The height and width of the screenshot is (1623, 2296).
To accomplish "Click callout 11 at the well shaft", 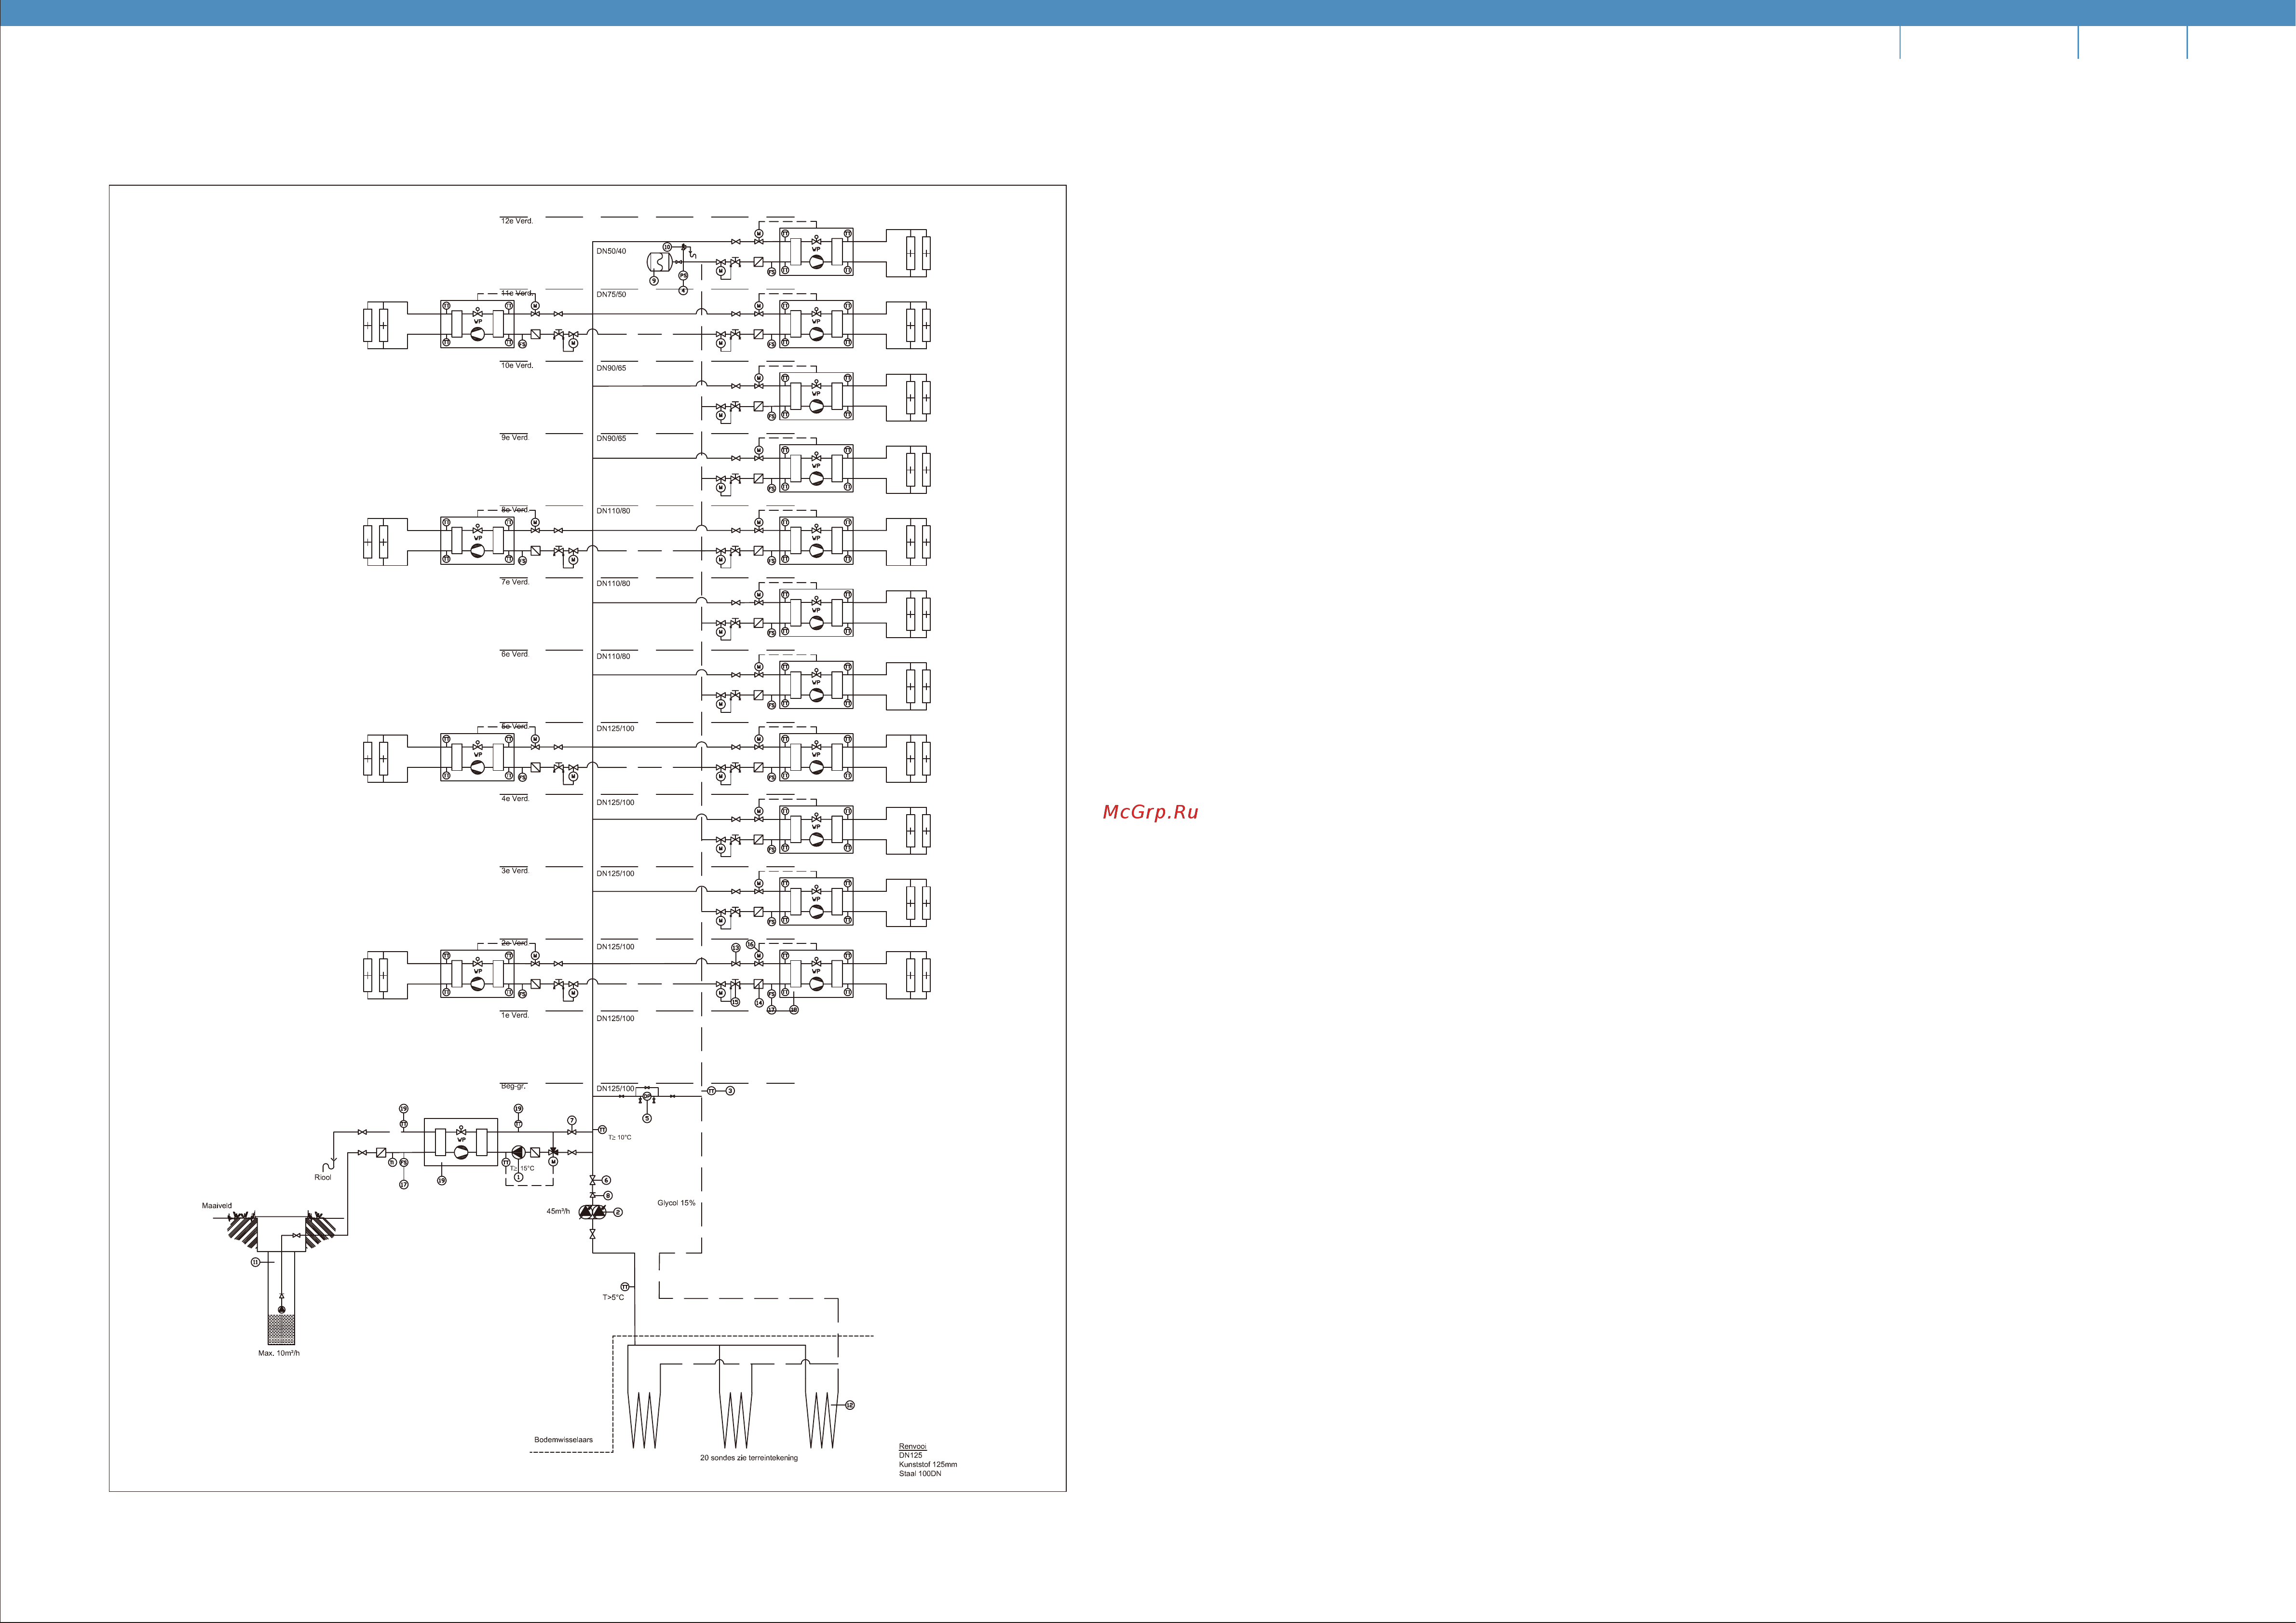I will (x=255, y=1262).
